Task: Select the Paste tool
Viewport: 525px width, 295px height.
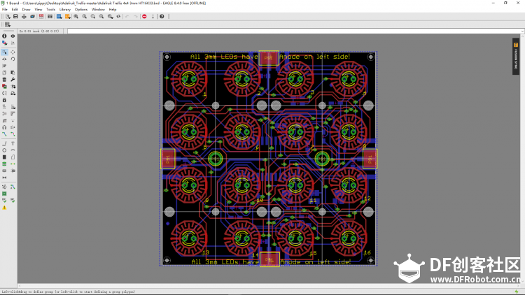Action: 13,73
